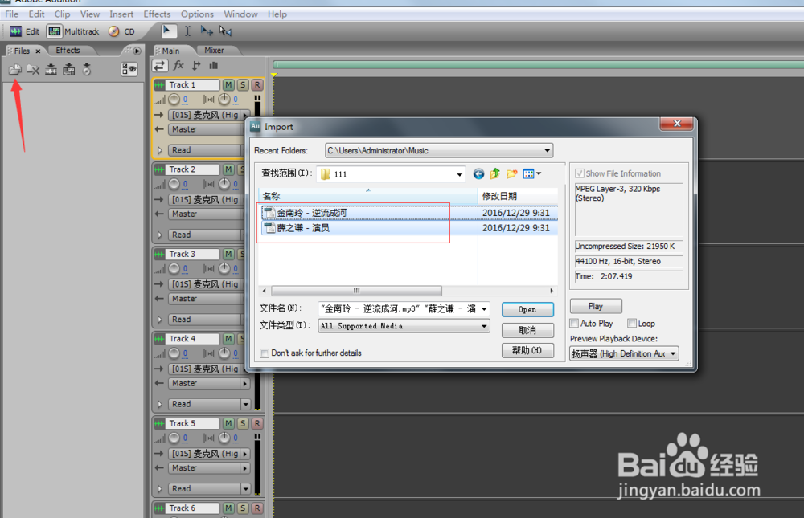Click the Import File icon in Files panel
This screenshot has width=804, height=518.
coord(14,70)
